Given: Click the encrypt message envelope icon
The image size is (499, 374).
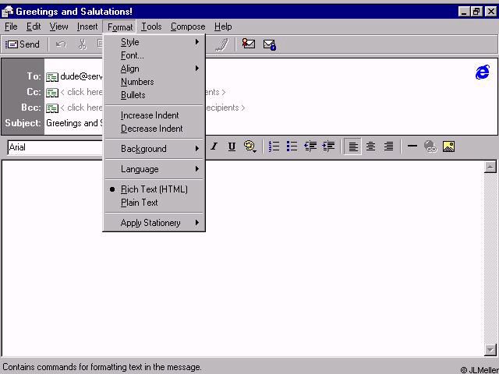Looking at the screenshot, I should [x=270, y=44].
